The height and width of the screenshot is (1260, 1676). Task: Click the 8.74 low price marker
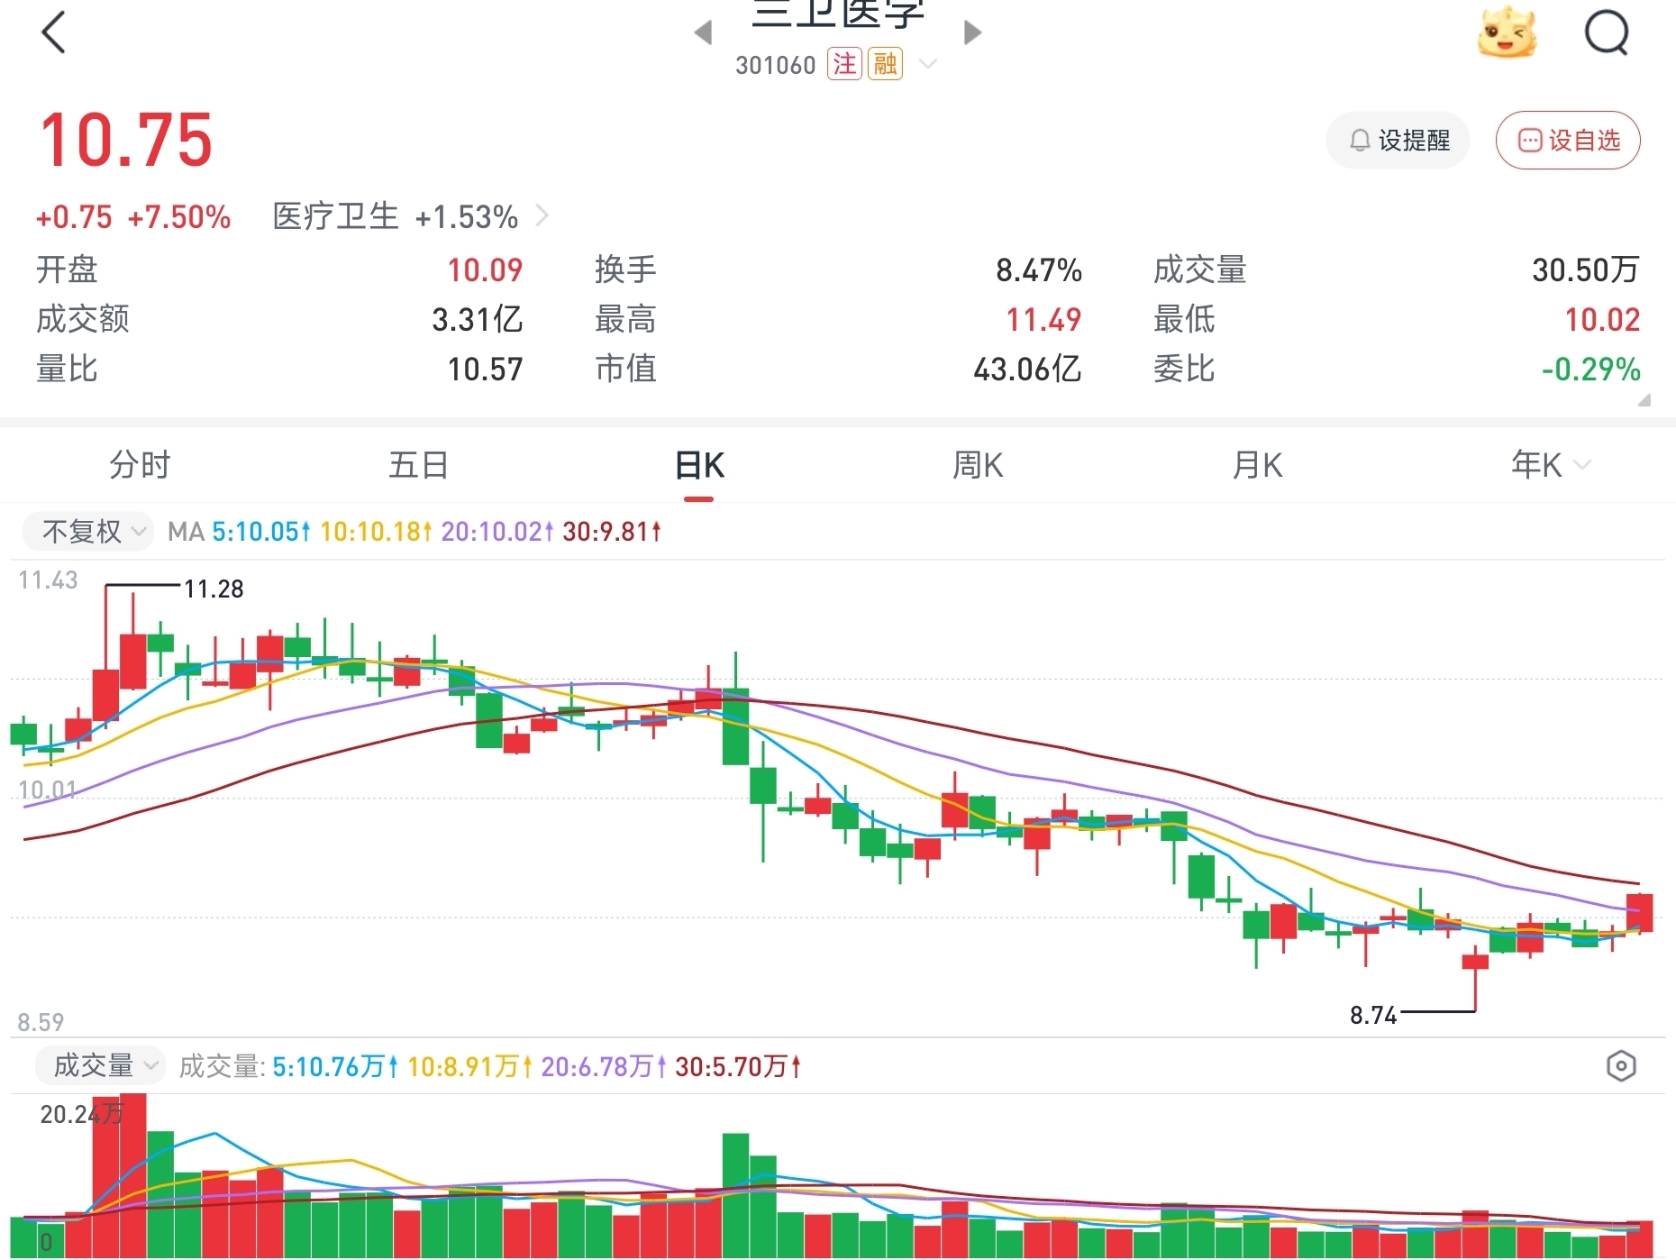1373,1016
